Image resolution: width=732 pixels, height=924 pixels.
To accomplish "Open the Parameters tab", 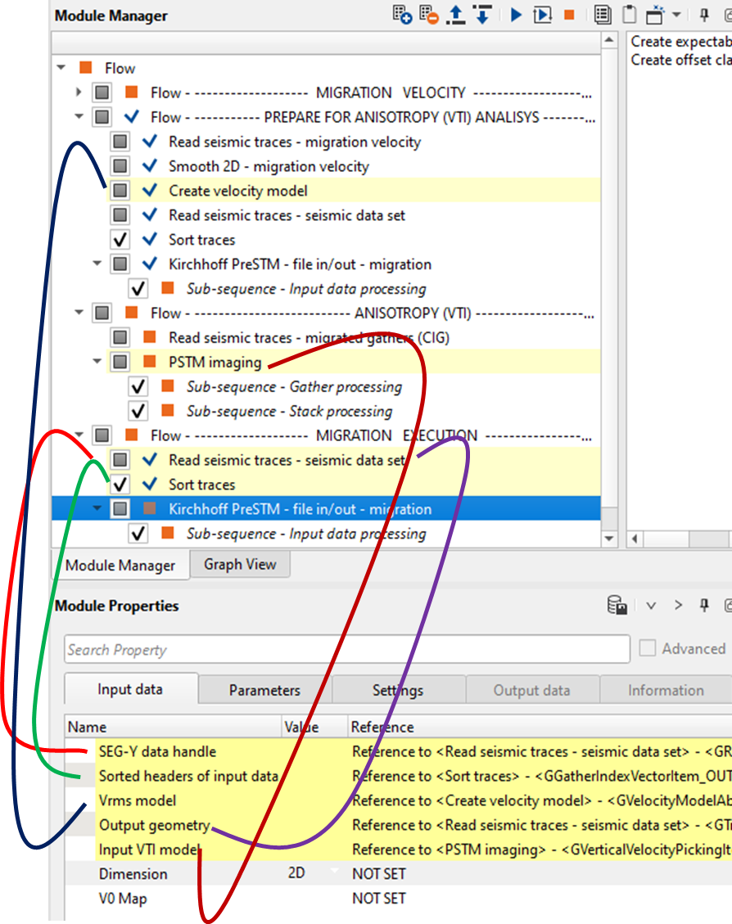I will point(264,690).
